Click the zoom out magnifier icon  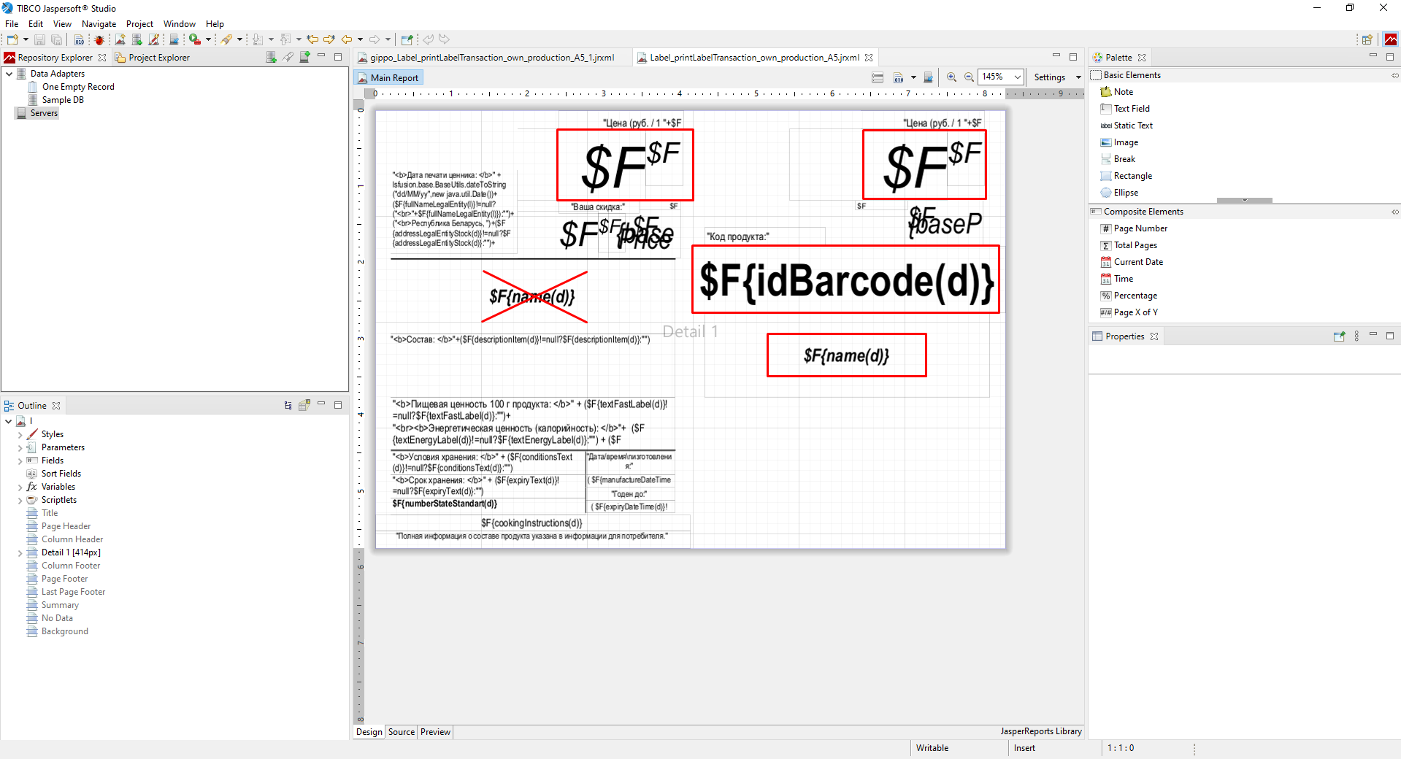[969, 77]
